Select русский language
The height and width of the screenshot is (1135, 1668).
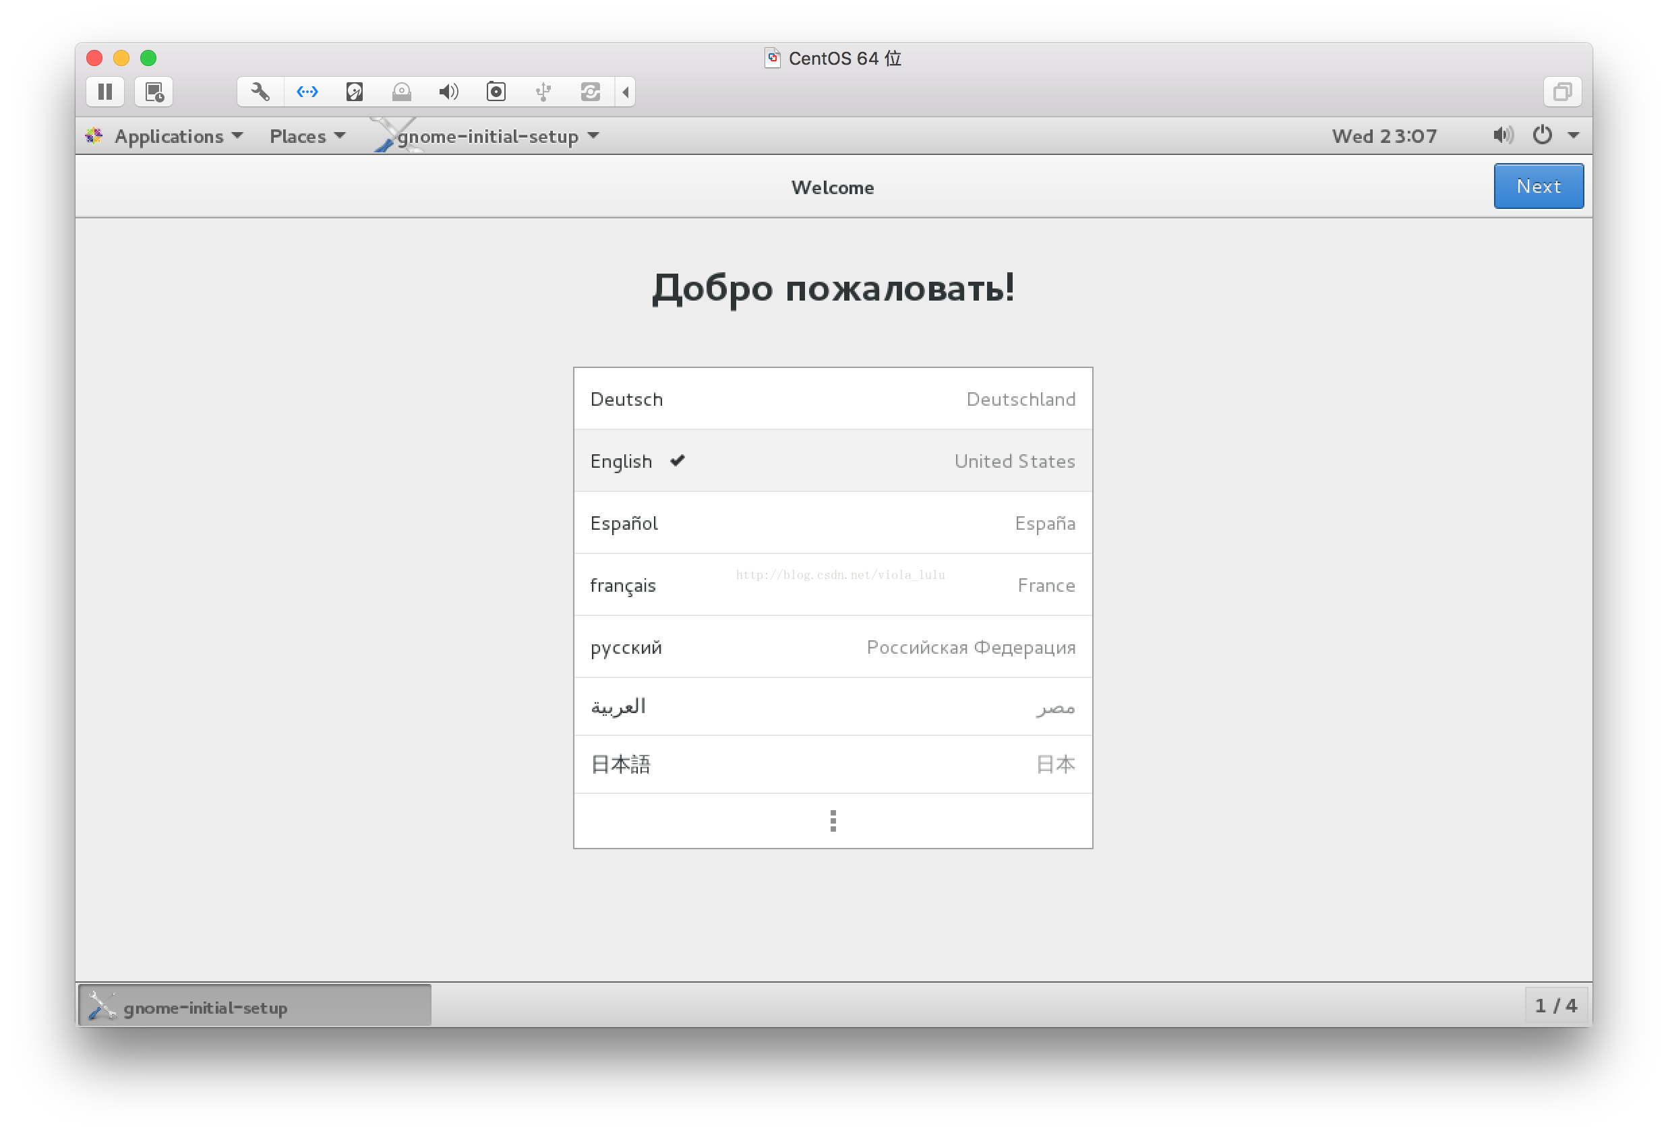[833, 647]
